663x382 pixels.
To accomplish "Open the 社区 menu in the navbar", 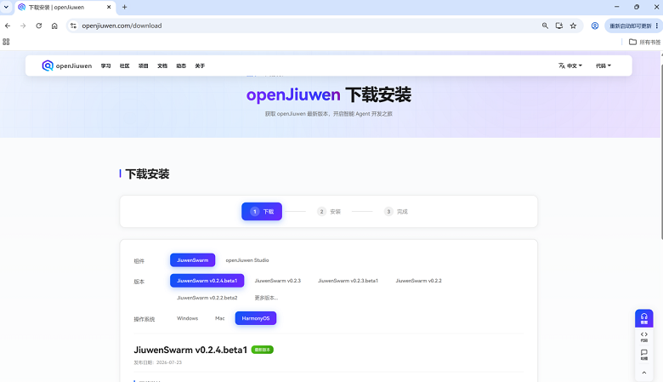I will 124,66.
